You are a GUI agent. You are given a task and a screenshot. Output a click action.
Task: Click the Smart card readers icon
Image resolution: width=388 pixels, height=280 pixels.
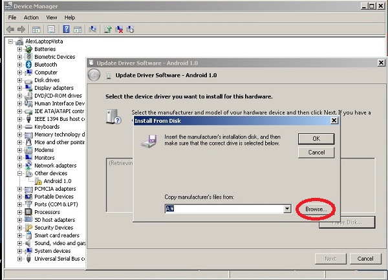pyautogui.click(x=28, y=235)
